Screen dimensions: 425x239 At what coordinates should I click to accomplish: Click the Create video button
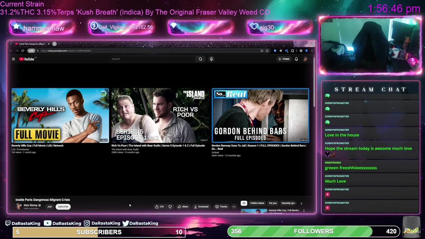click(x=284, y=59)
